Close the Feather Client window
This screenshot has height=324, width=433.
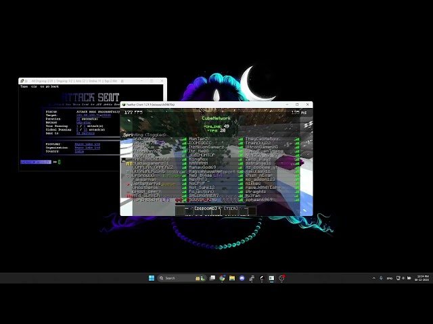307,105
